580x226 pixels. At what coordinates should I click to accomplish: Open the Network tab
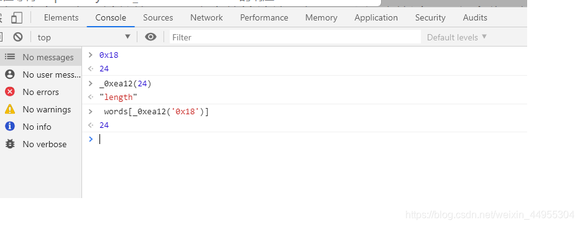206,18
